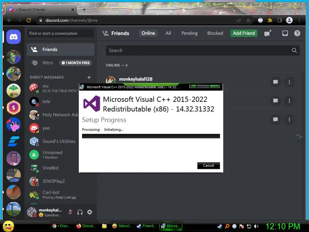Toggle Chrome side panel icon
Viewport: 309px width, 232px height.
click(x=279, y=20)
